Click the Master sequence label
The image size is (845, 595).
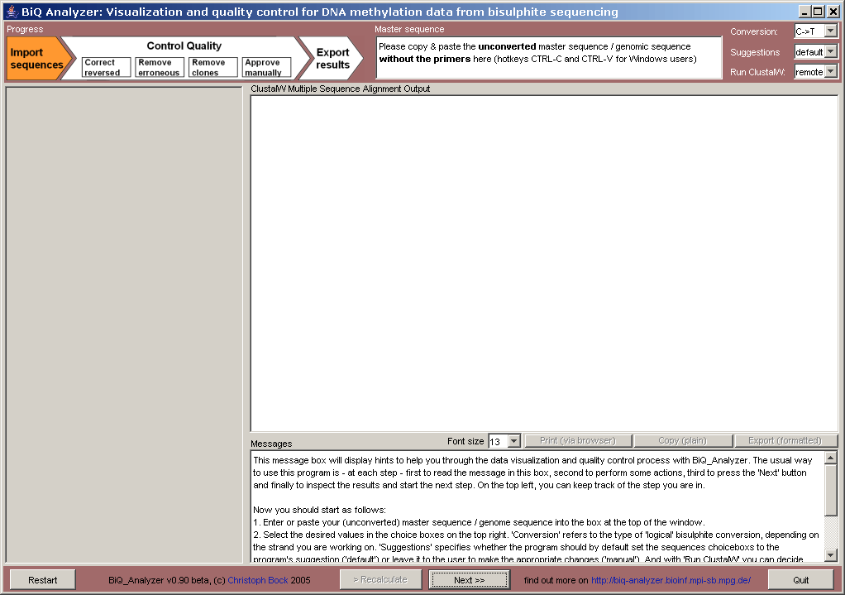click(x=409, y=29)
